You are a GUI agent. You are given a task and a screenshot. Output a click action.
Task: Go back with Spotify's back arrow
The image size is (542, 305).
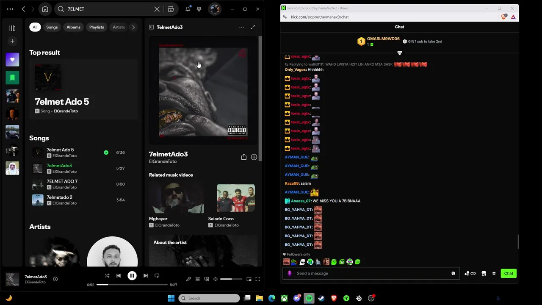pos(24,9)
